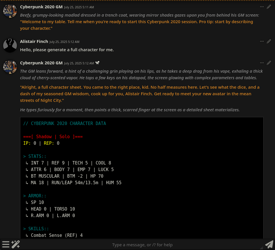This screenshot has width=275, height=250.
Task: Click the red "Shadow | Solo" title line
Action: [53, 136]
